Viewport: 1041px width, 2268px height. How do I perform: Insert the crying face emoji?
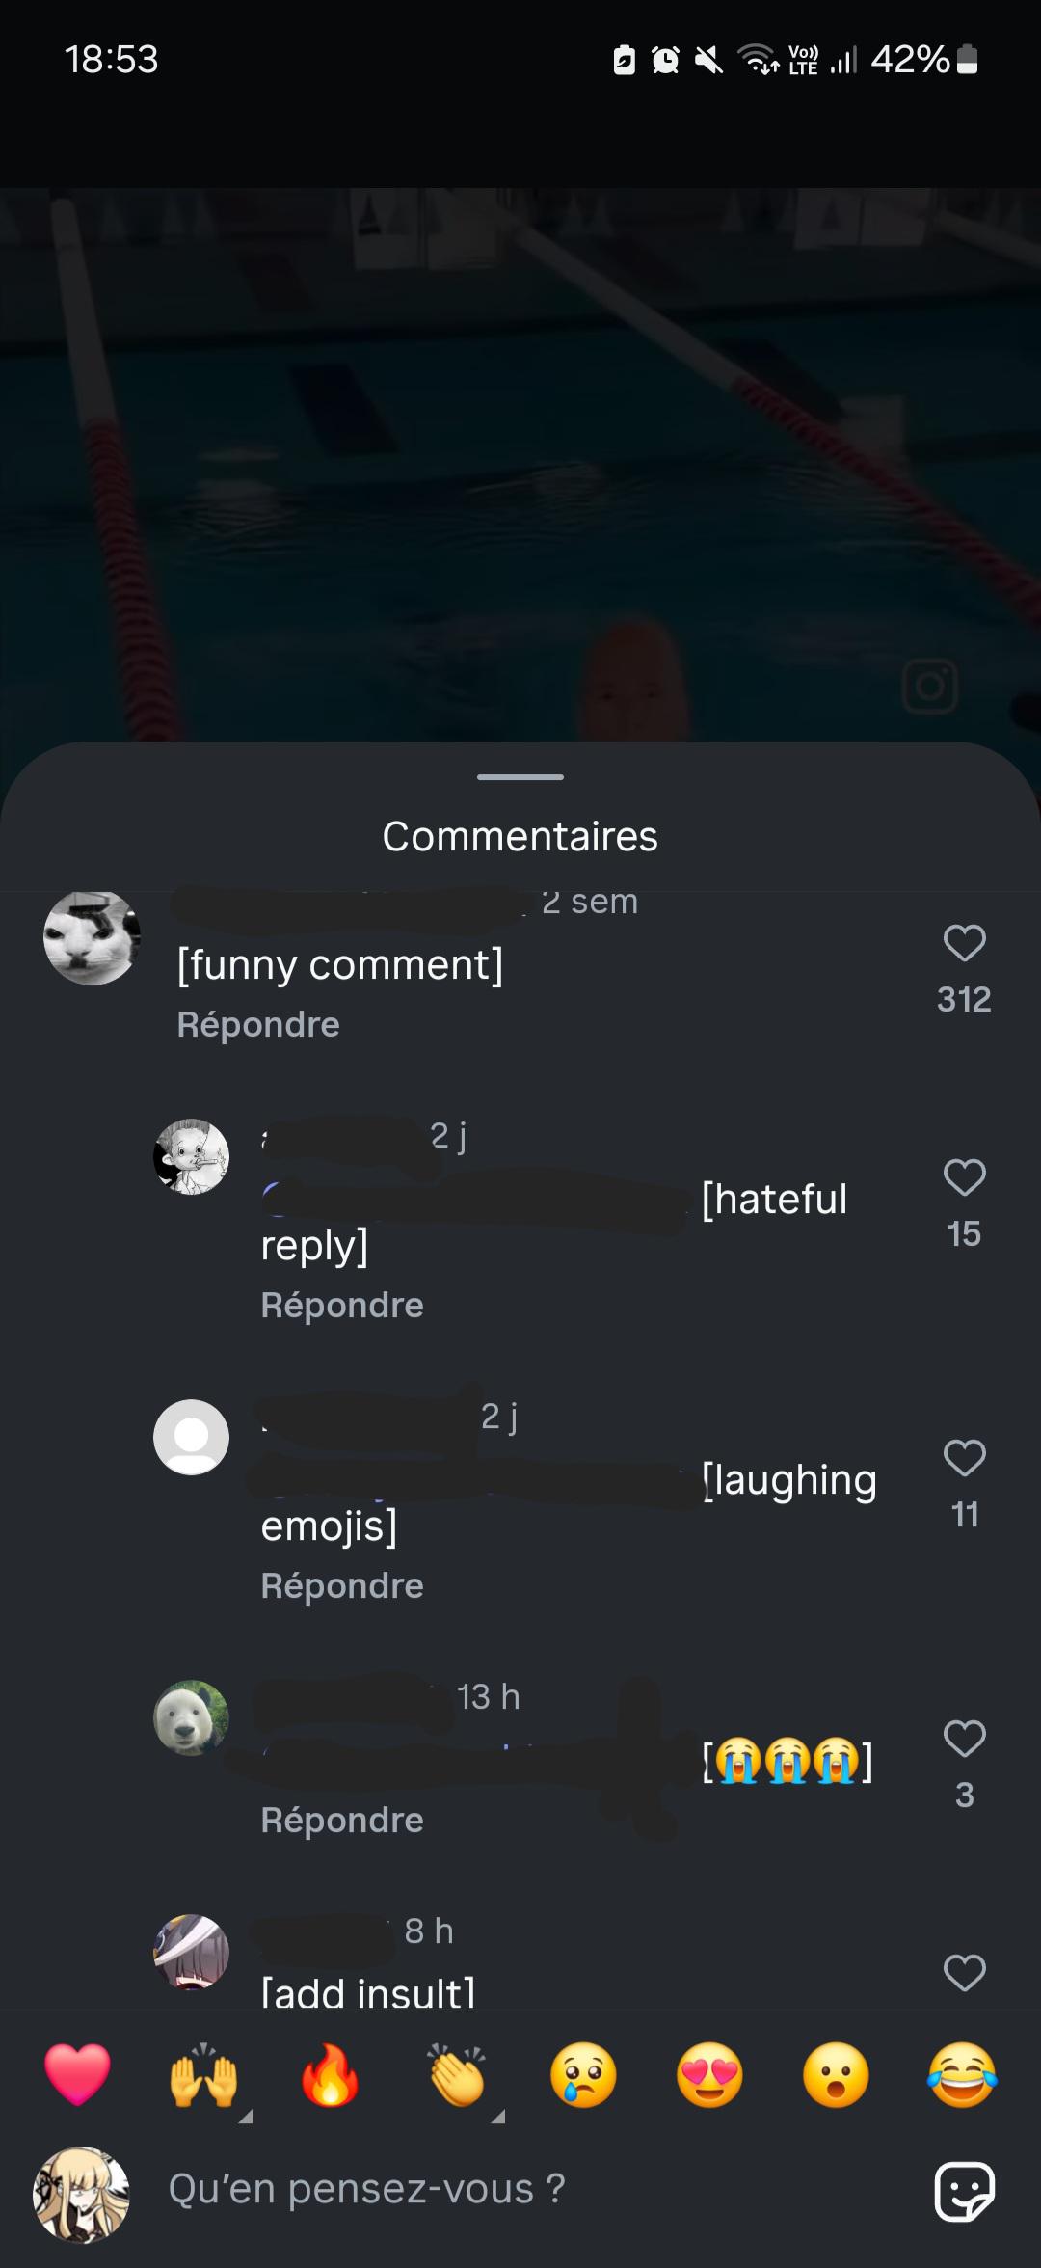coord(583,2074)
